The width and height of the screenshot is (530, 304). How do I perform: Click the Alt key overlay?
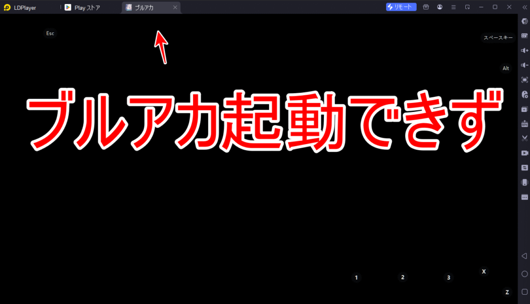[x=506, y=68]
